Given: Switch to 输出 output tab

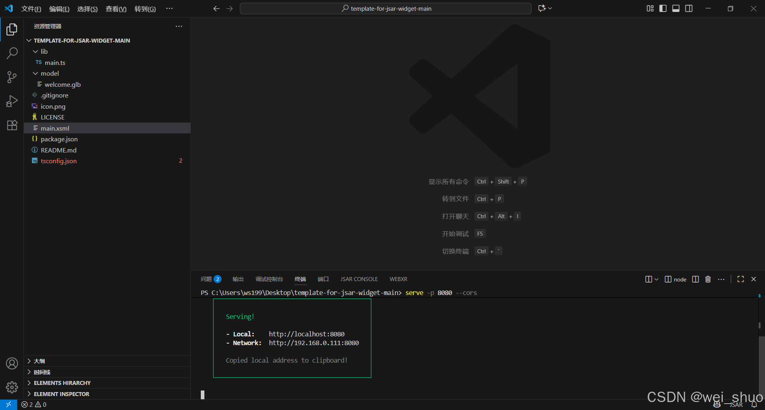Looking at the screenshot, I should 238,279.
